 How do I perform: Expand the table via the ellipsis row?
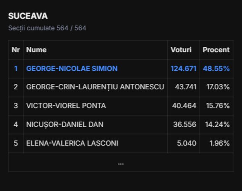point(121,162)
